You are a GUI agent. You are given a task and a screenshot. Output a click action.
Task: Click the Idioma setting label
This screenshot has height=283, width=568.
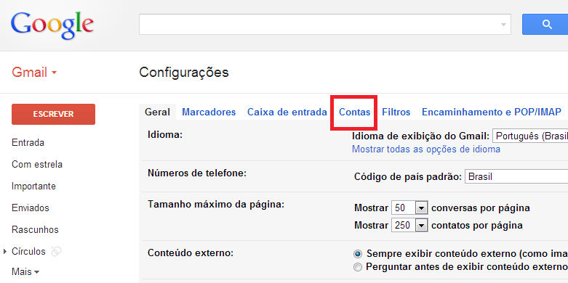coord(164,135)
